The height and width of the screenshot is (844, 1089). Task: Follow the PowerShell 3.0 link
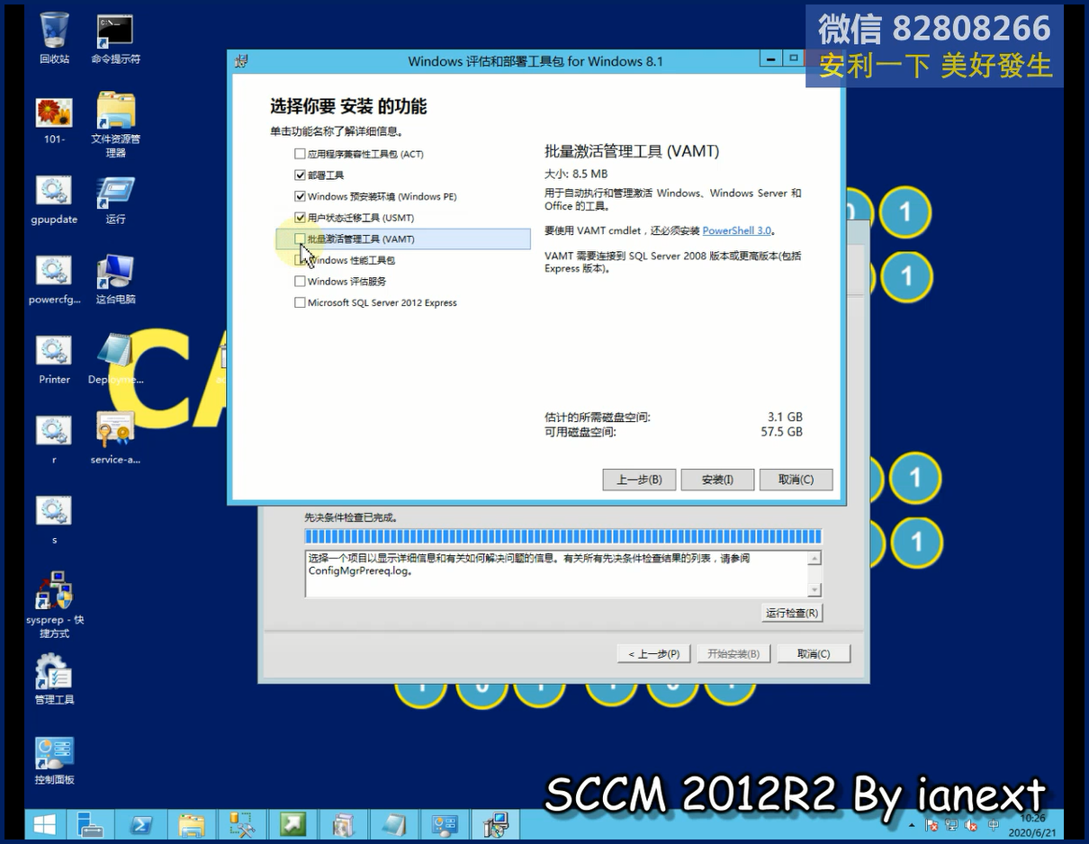[x=737, y=231]
